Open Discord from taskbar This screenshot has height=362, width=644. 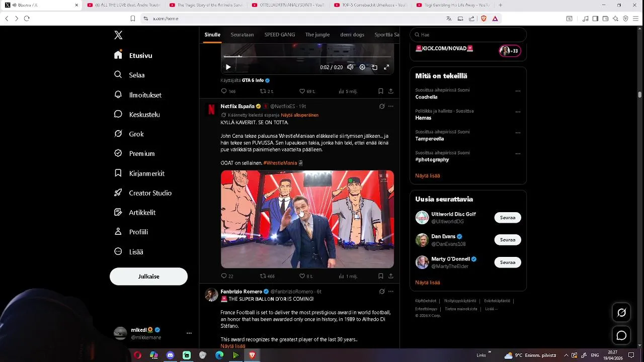coord(170,355)
